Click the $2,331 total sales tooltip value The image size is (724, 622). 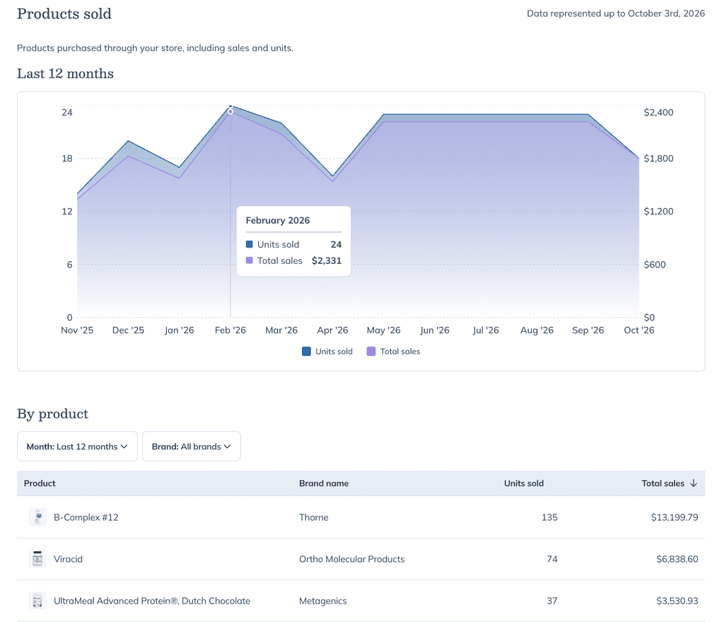coord(327,260)
